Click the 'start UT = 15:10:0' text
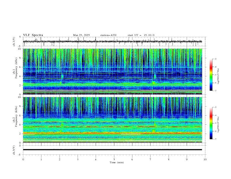Image resolution: width=231 pixels, height=179 pixels. tap(141, 35)
